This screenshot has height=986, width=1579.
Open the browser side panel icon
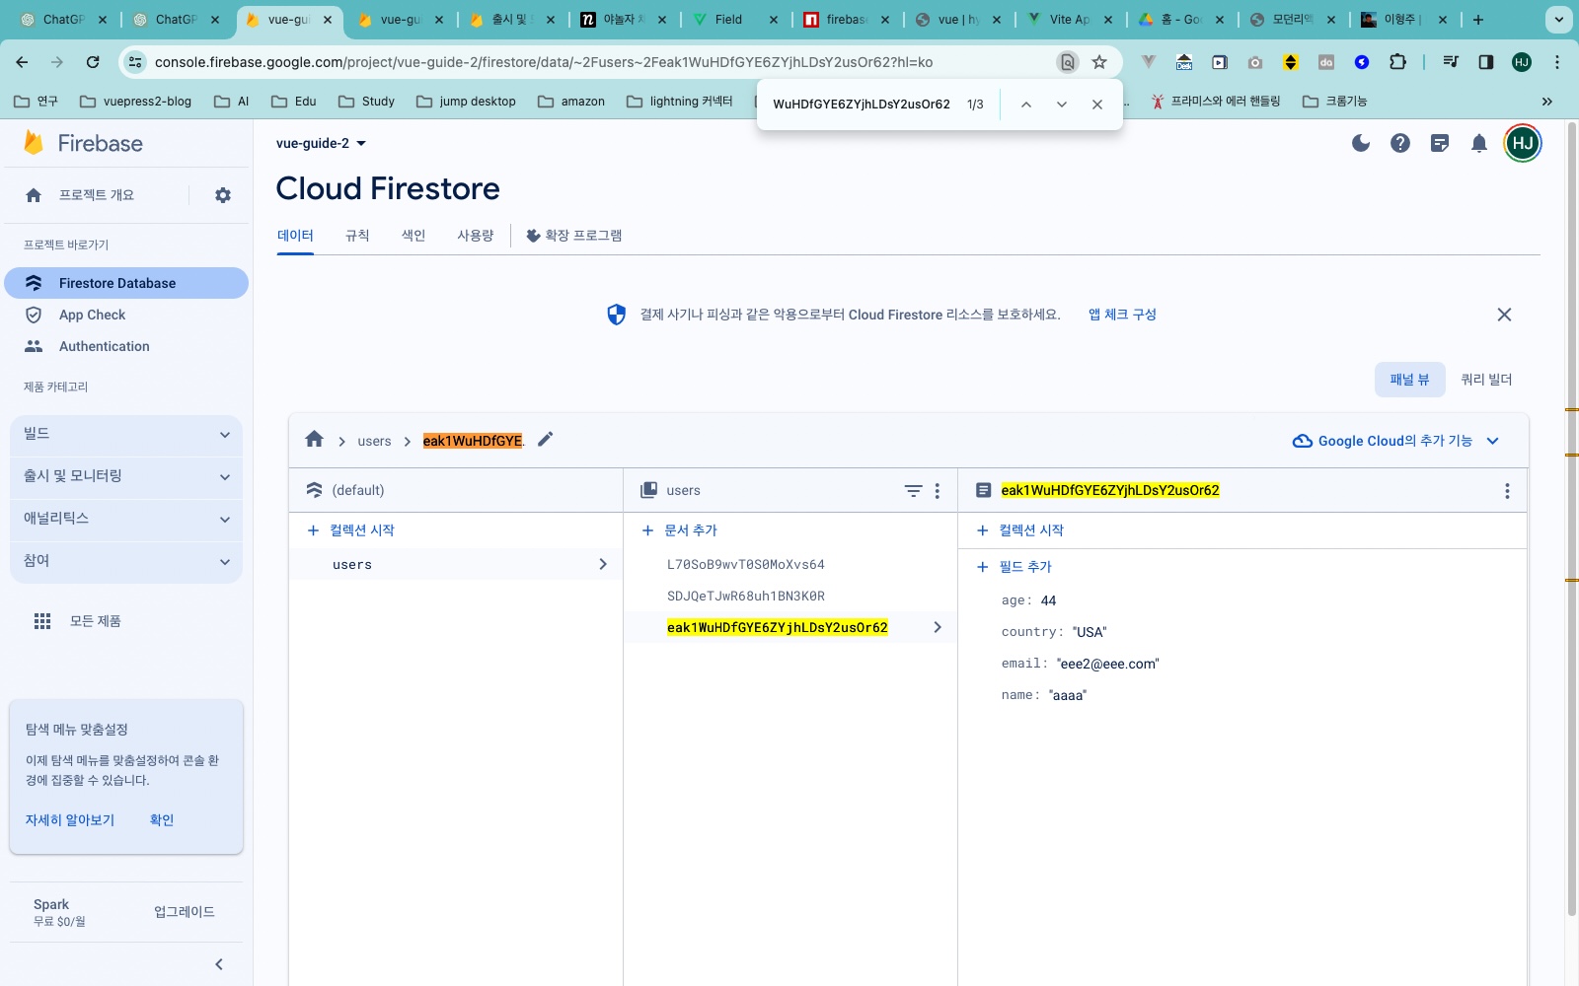pos(1486,62)
